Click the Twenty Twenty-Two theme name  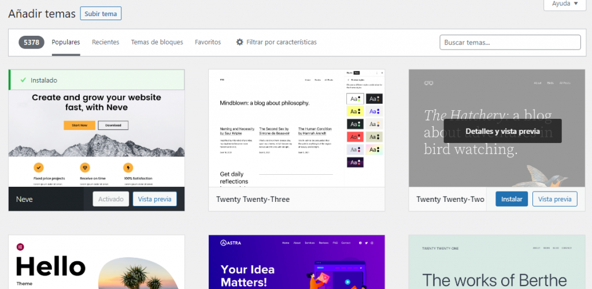pyautogui.click(x=450, y=199)
